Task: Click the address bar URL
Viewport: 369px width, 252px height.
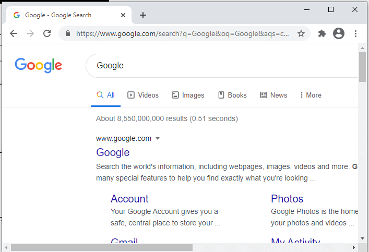Action: [182, 33]
